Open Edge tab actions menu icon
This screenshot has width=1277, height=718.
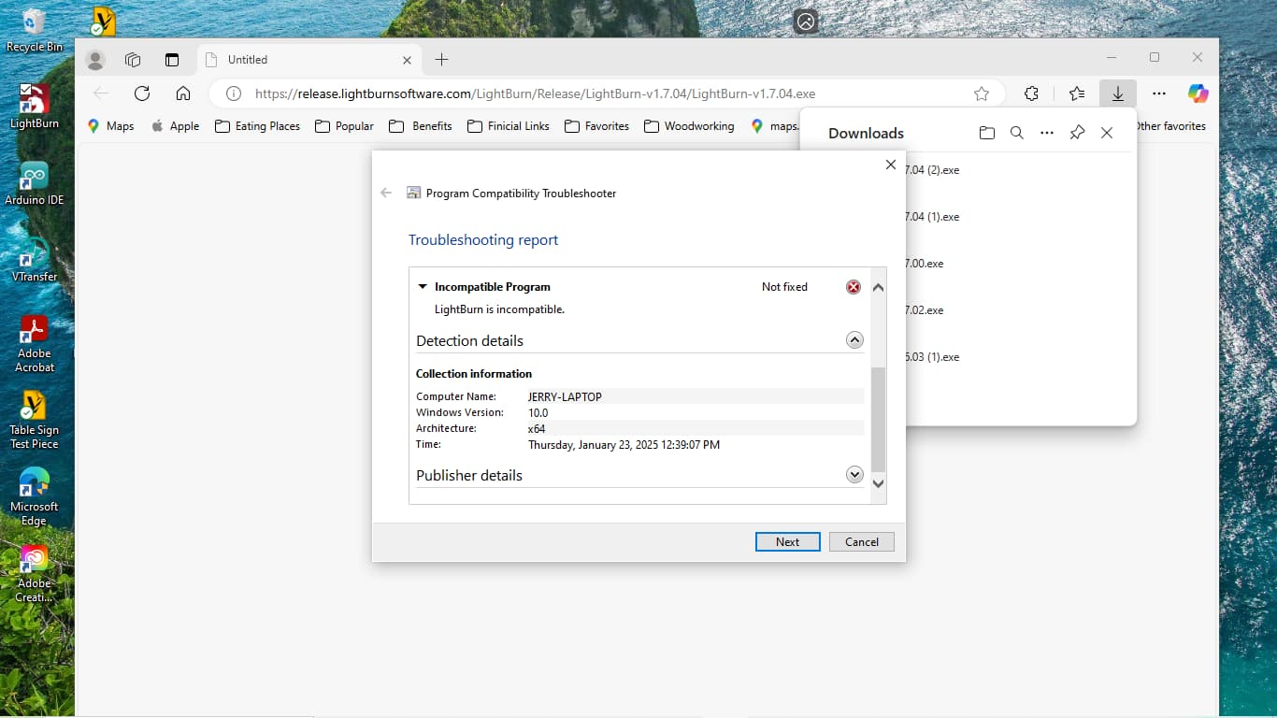click(172, 60)
